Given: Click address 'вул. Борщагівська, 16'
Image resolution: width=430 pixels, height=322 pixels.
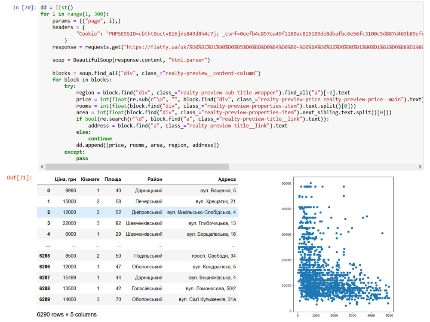Looking at the screenshot, I should 212,234.
